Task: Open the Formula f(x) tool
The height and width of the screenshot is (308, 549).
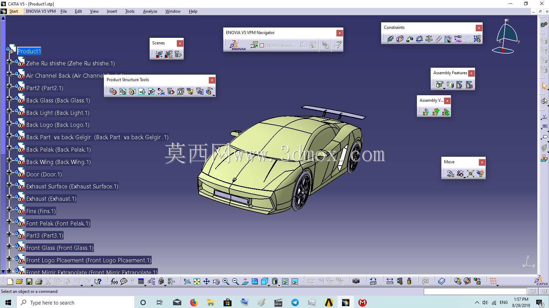Action: pyautogui.click(x=114, y=282)
